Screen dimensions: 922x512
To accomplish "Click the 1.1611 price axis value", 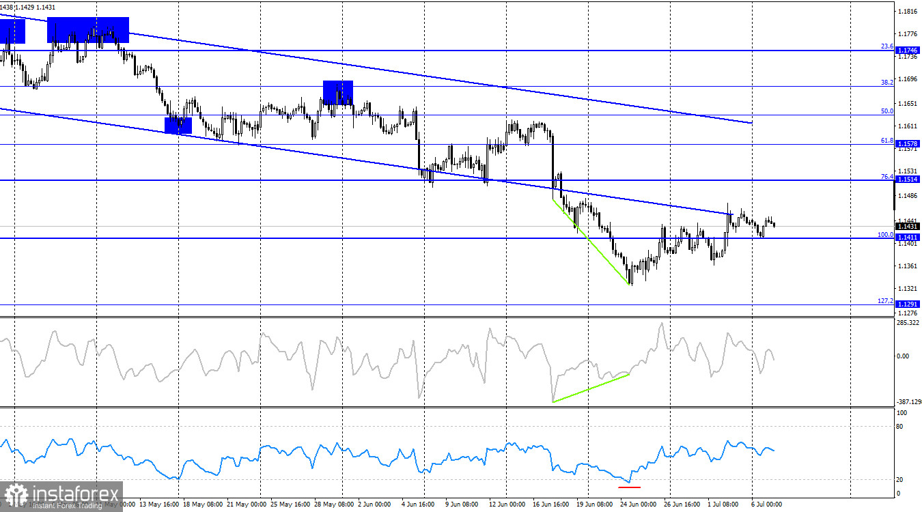I will [909, 126].
